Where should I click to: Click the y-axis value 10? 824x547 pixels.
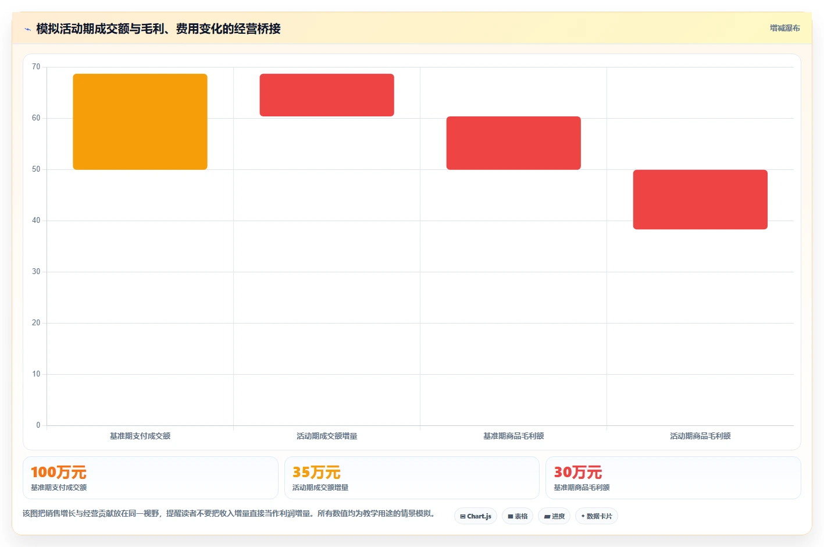point(36,374)
